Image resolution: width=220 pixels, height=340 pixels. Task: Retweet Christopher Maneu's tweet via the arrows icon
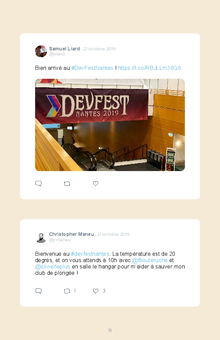[67, 291]
